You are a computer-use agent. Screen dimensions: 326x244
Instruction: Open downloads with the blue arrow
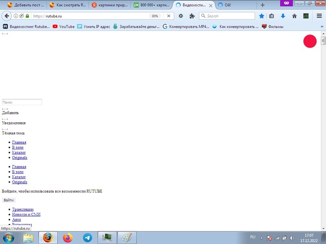[x=283, y=16]
